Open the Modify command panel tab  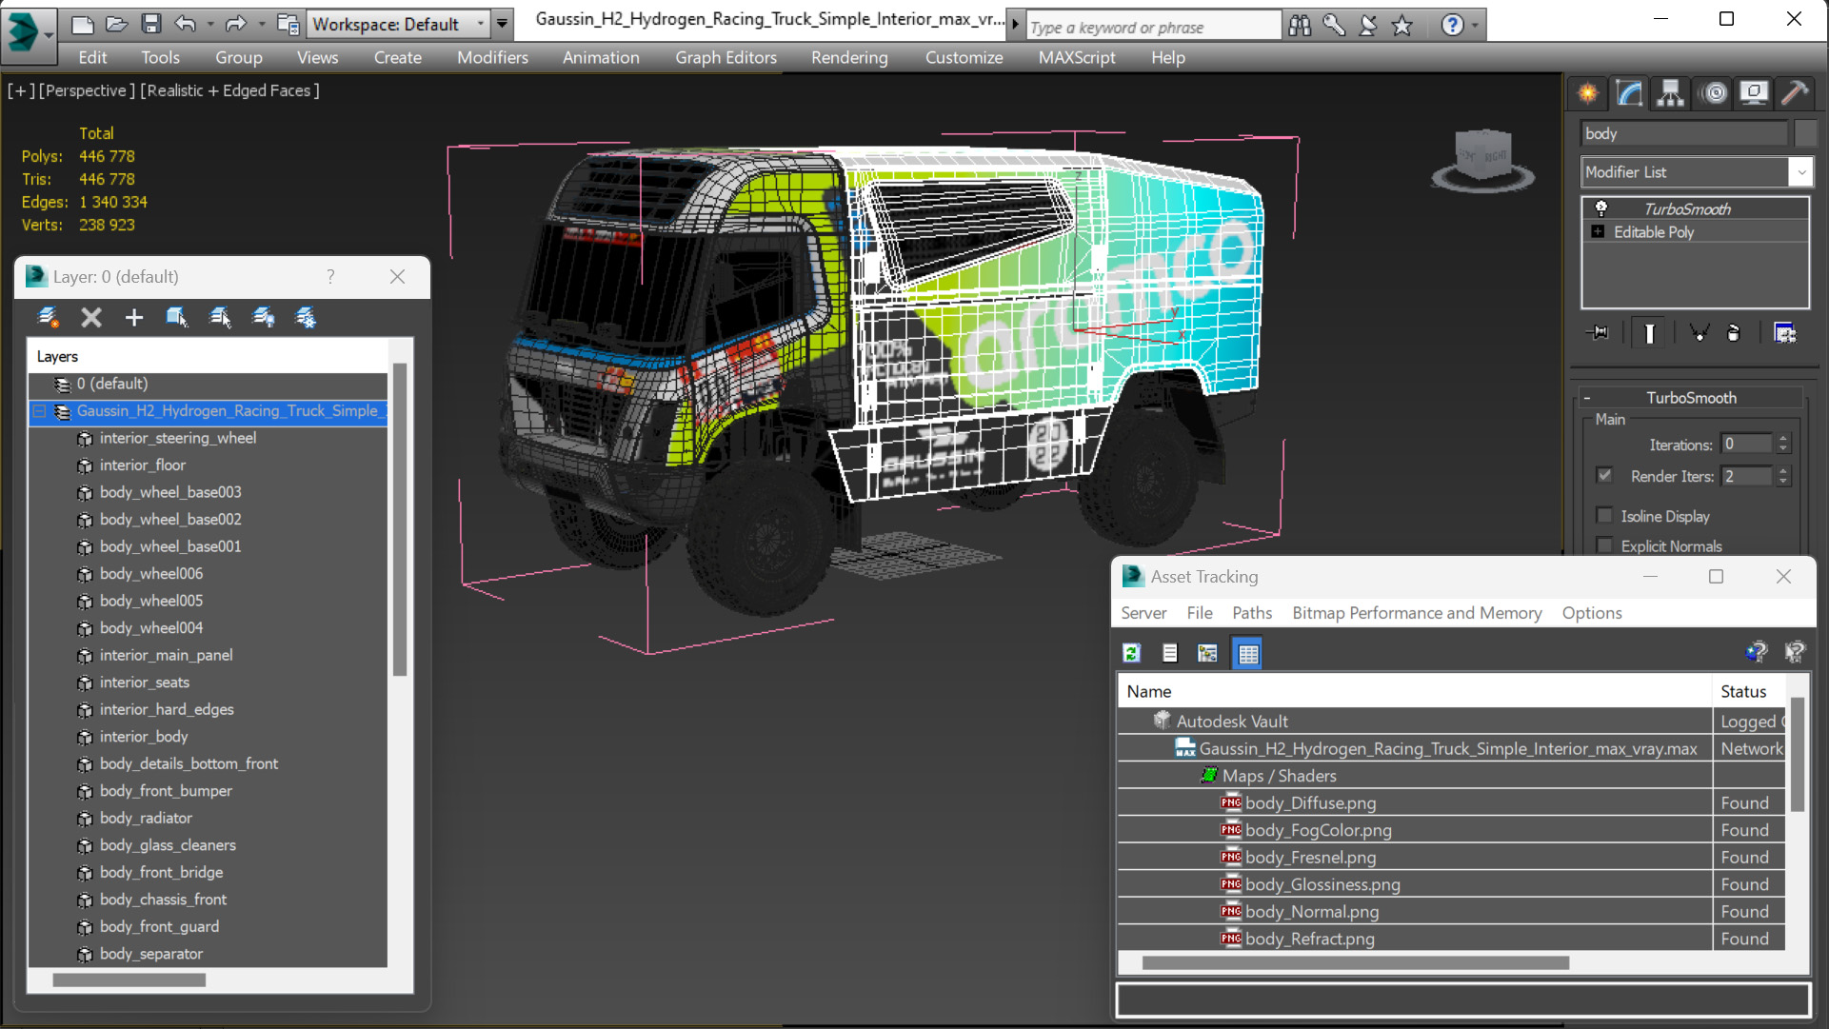click(1629, 93)
